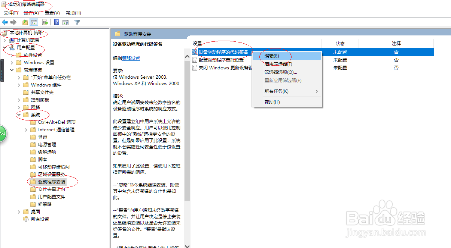Open the 文件(F) menu
This screenshot has width=451, height=248.
point(11,13)
